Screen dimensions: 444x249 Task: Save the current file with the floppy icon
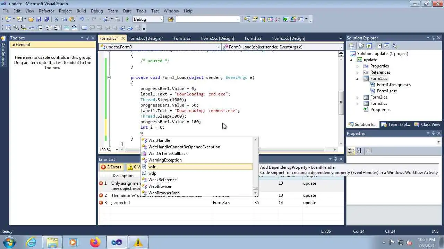click(x=39, y=19)
